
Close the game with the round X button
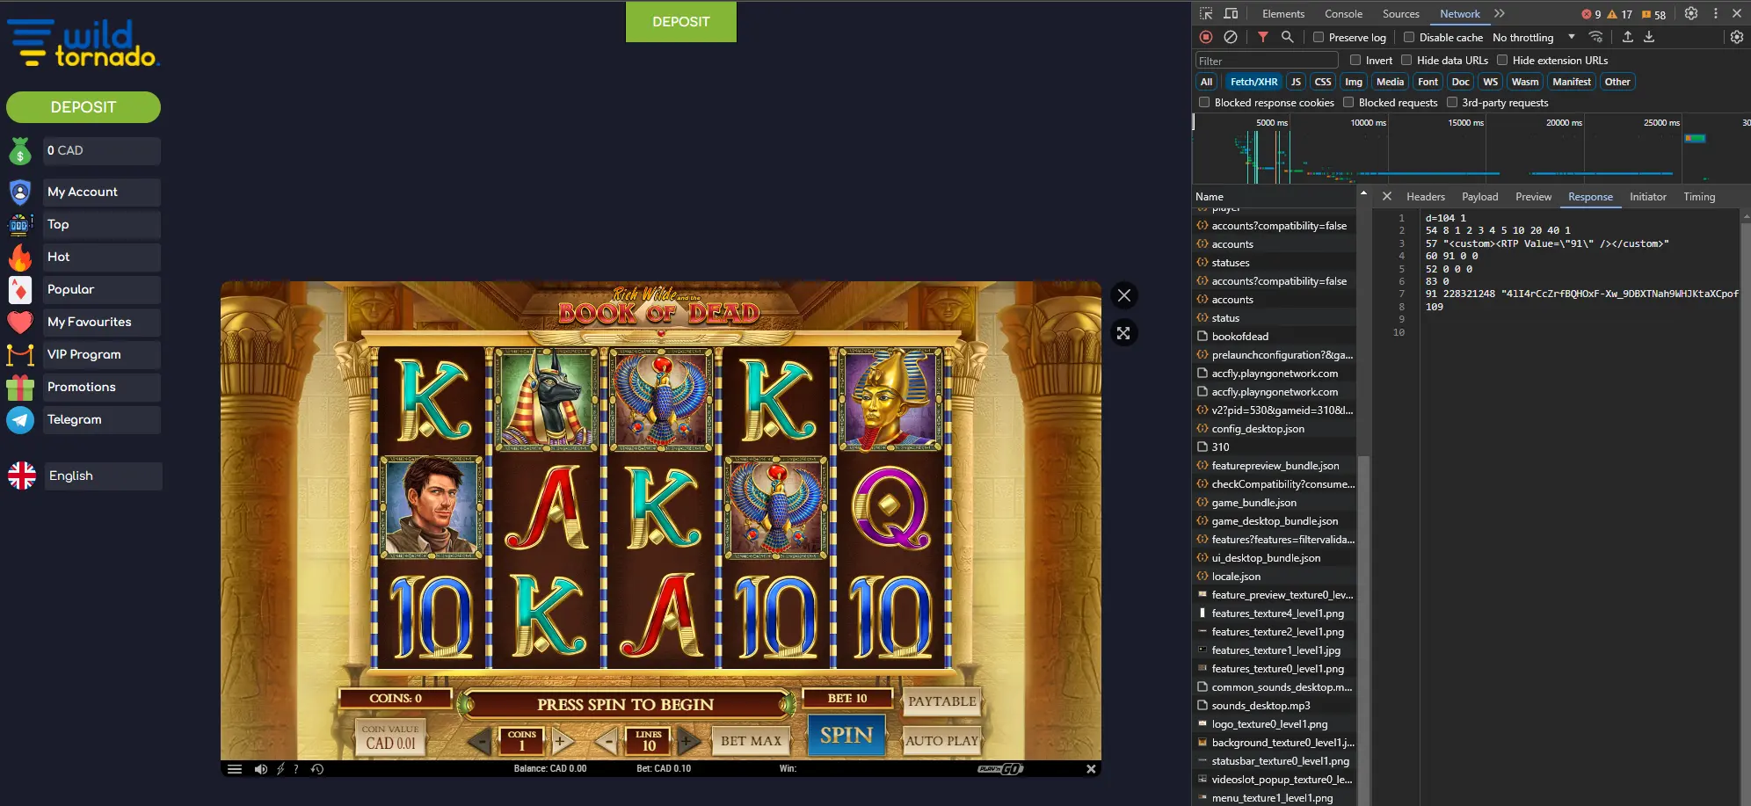coord(1124,295)
